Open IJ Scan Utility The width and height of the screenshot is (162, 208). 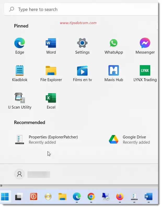pyautogui.click(x=20, y=101)
